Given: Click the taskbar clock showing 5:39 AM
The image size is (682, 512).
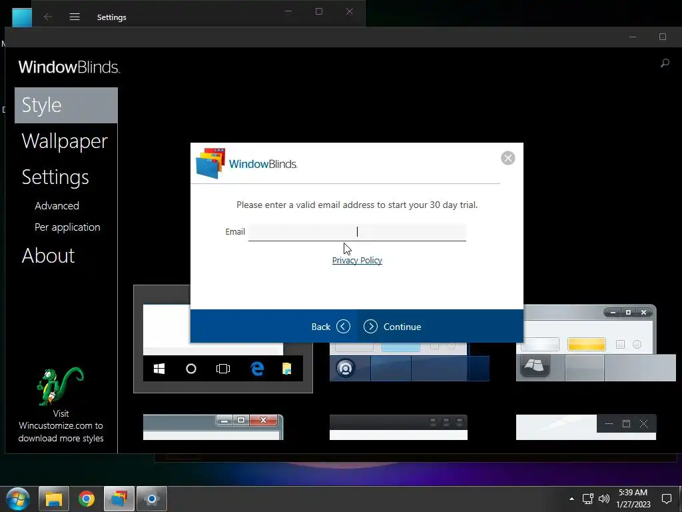Looking at the screenshot, I should coord(633,499).
